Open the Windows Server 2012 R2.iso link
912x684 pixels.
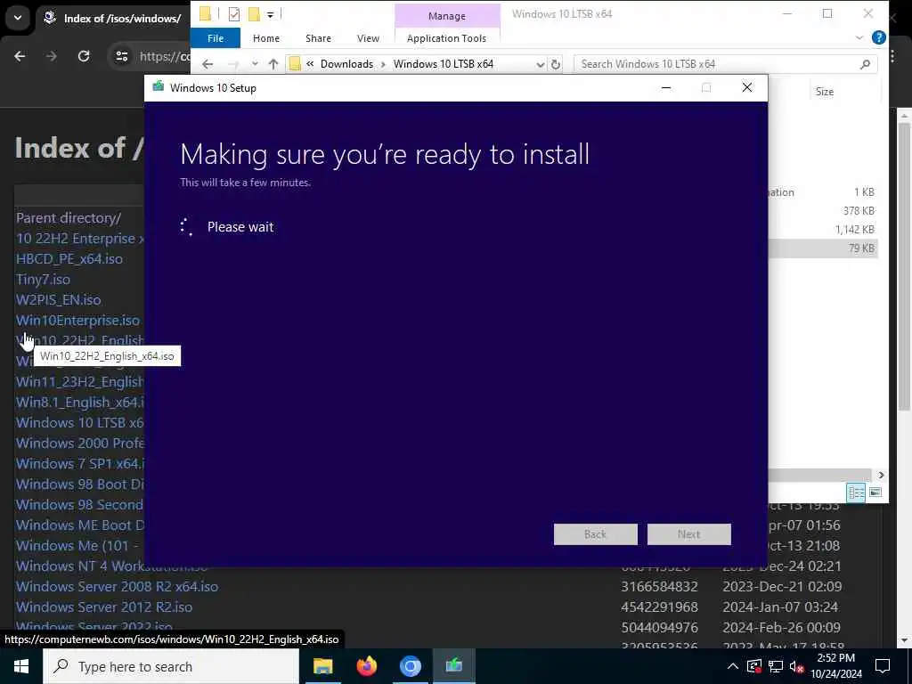(x=103, y=607)
